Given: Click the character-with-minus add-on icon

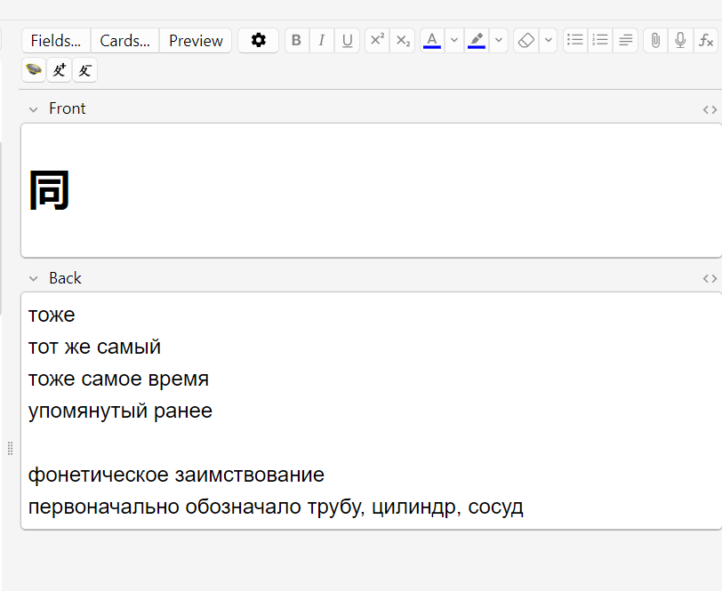Looking at the screenshot, I should coord(85,70).
